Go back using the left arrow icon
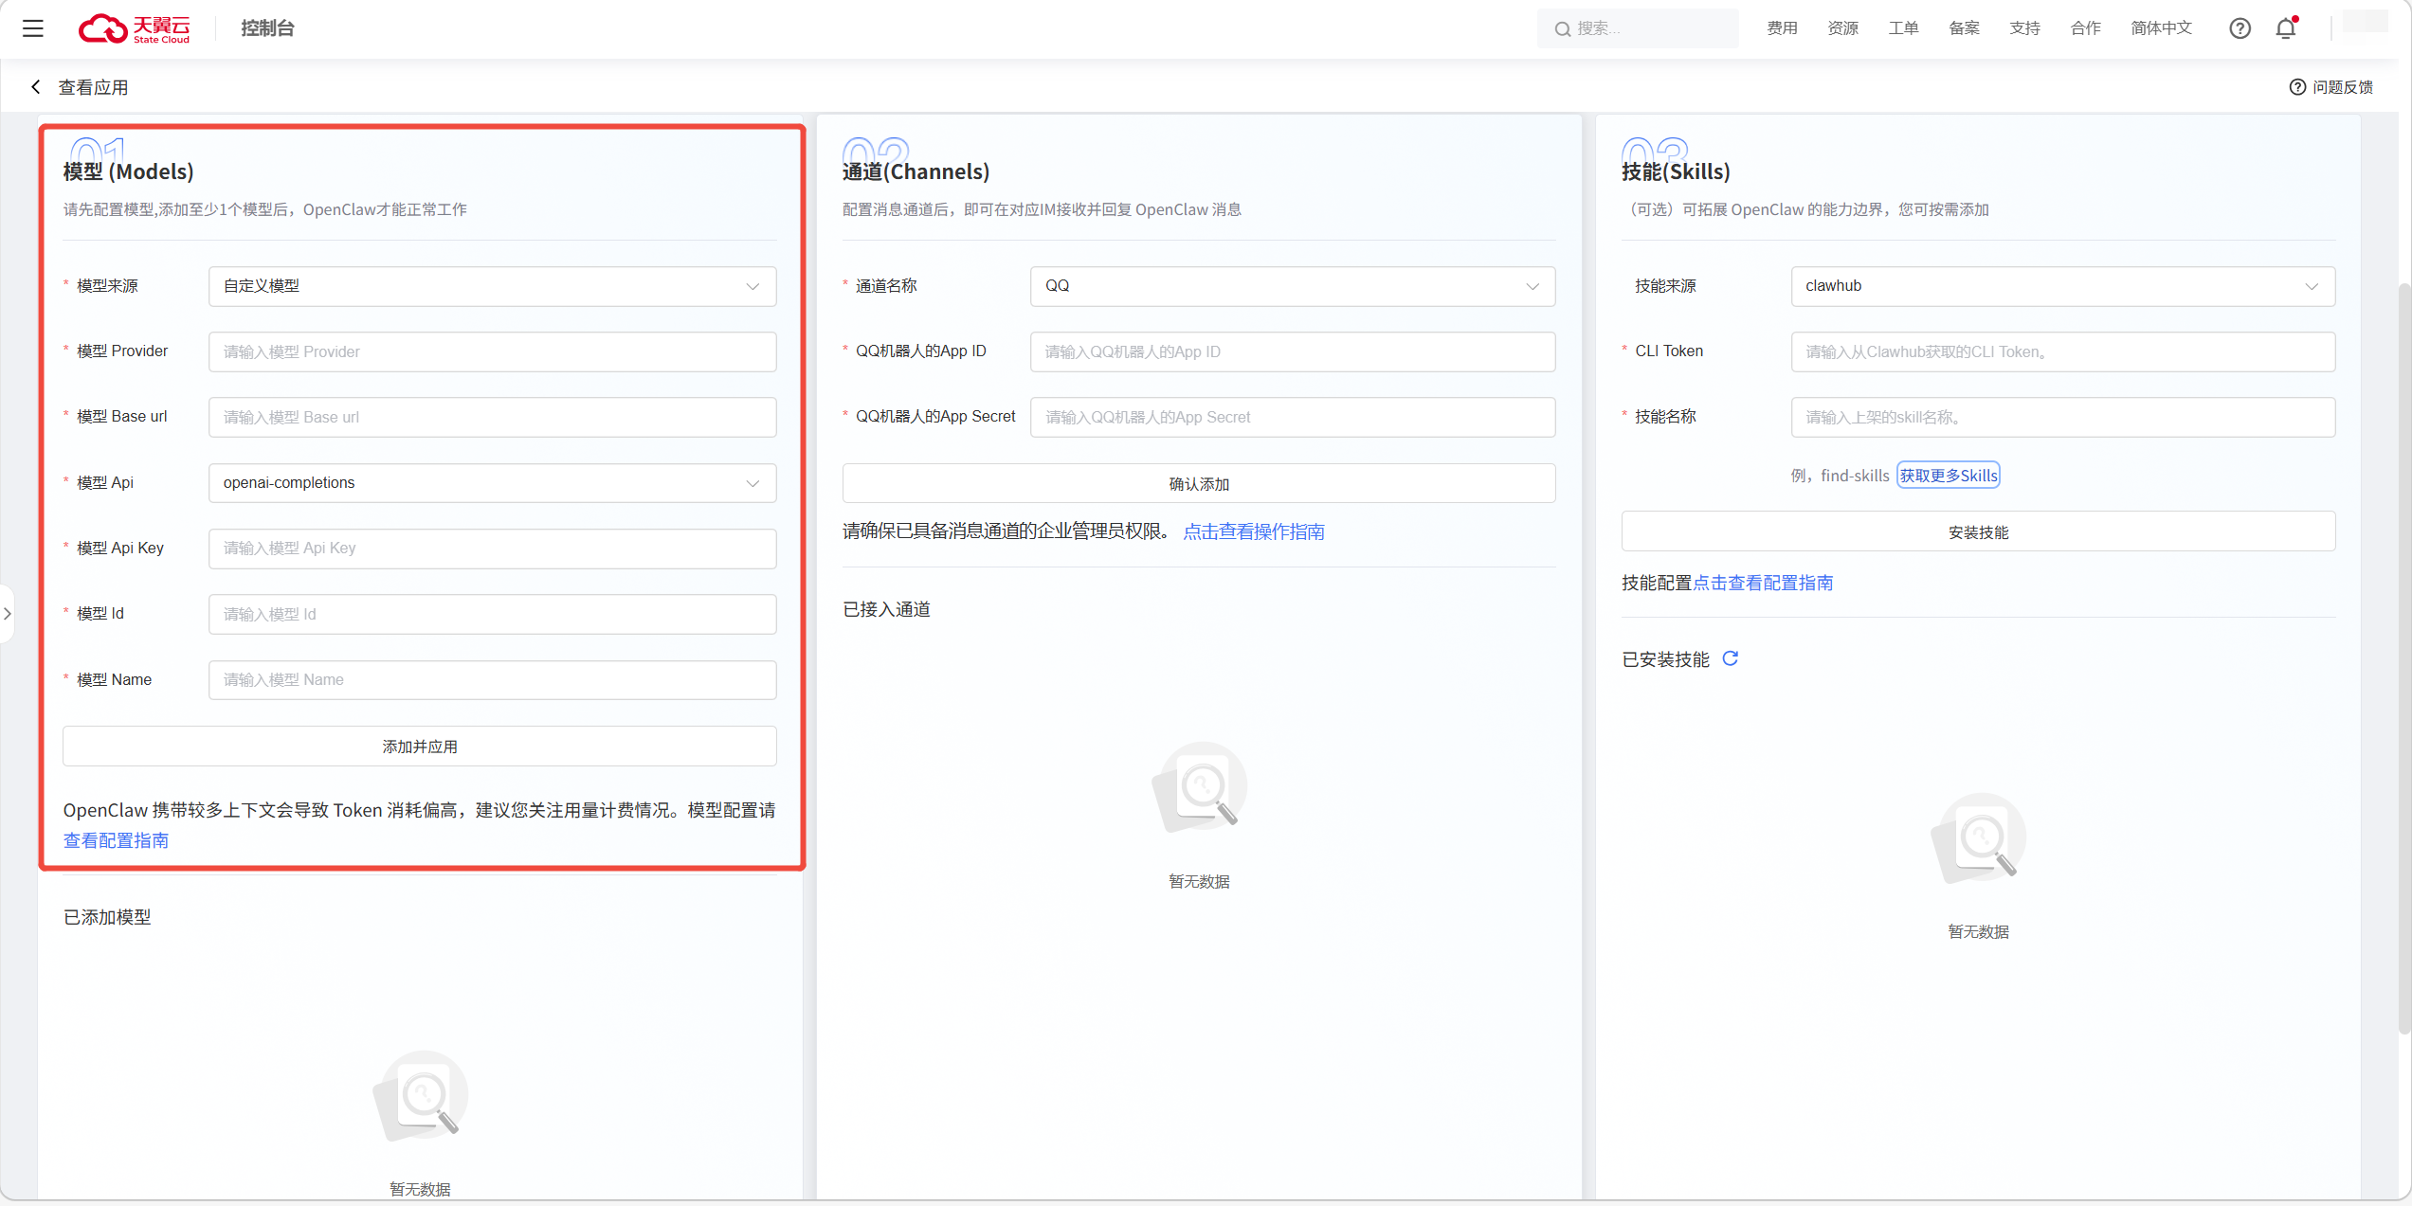 (36, 87)
